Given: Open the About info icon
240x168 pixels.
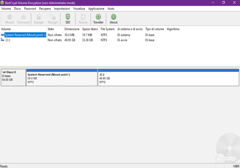Looking at the screenshot, I should tap(114, 17).
